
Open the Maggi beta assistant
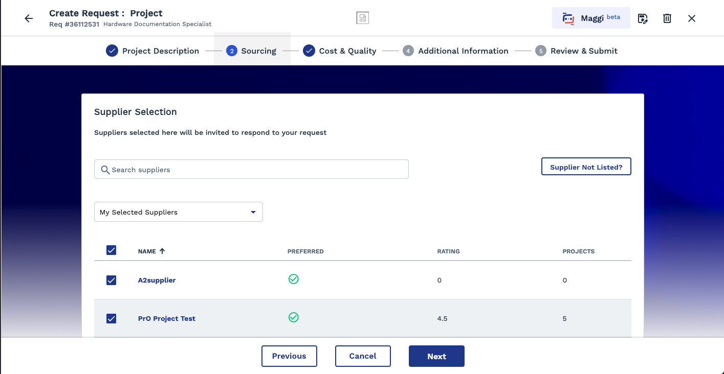590,18
